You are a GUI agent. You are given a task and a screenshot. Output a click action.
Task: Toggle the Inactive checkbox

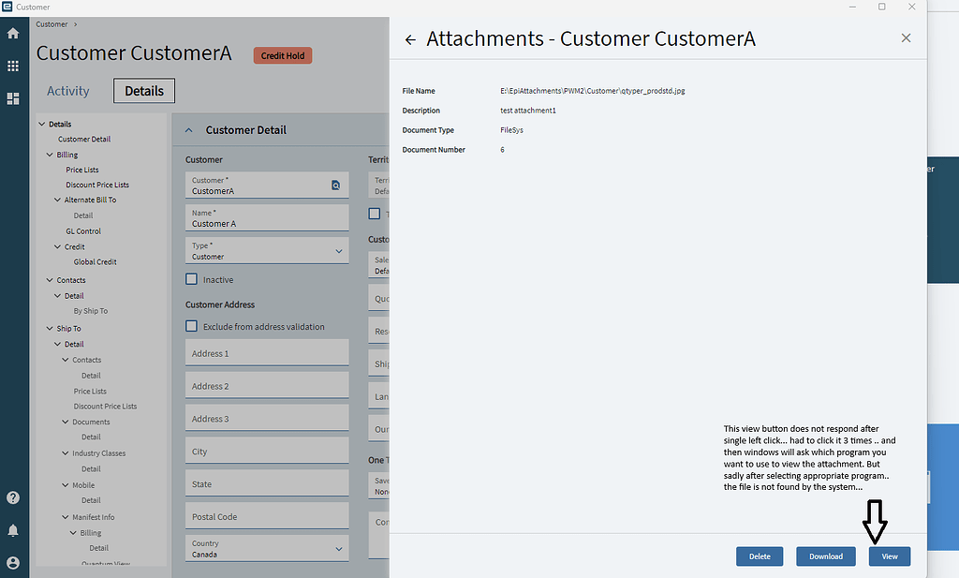191,278
